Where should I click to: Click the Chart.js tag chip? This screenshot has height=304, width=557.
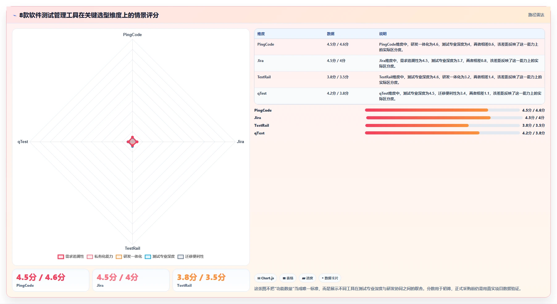(x=266, y=278)
